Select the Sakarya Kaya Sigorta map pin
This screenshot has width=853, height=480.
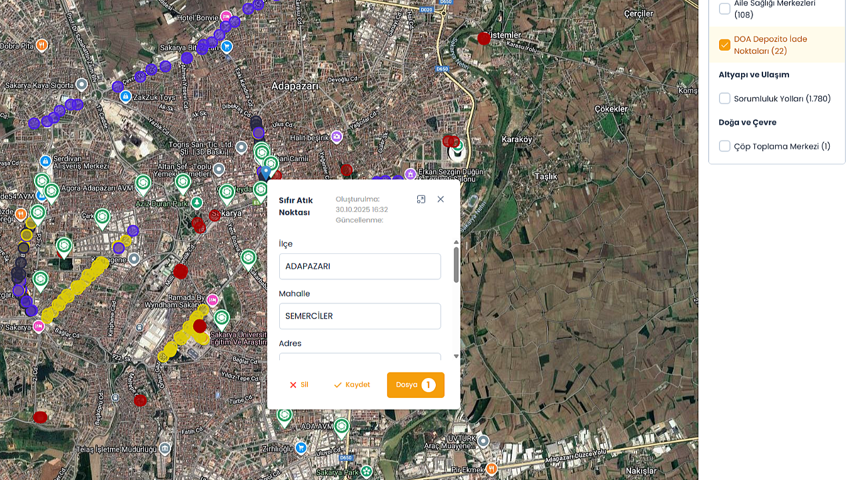[x=82, y=85]
